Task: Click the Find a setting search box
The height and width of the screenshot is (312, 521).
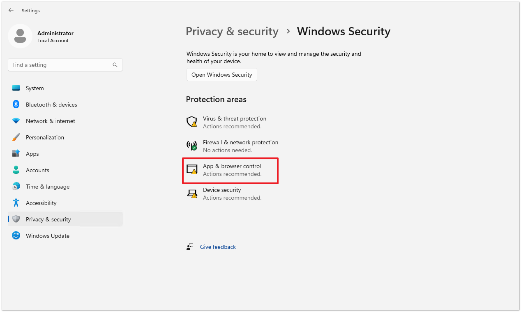Action: 60,65
